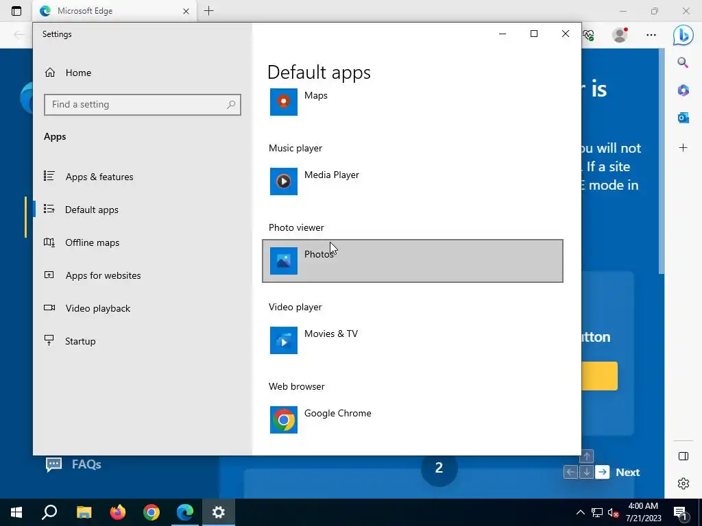Viewport: 702px width, 526px height.
Task: Go to Apps for websites page
Action: (103, 275)
